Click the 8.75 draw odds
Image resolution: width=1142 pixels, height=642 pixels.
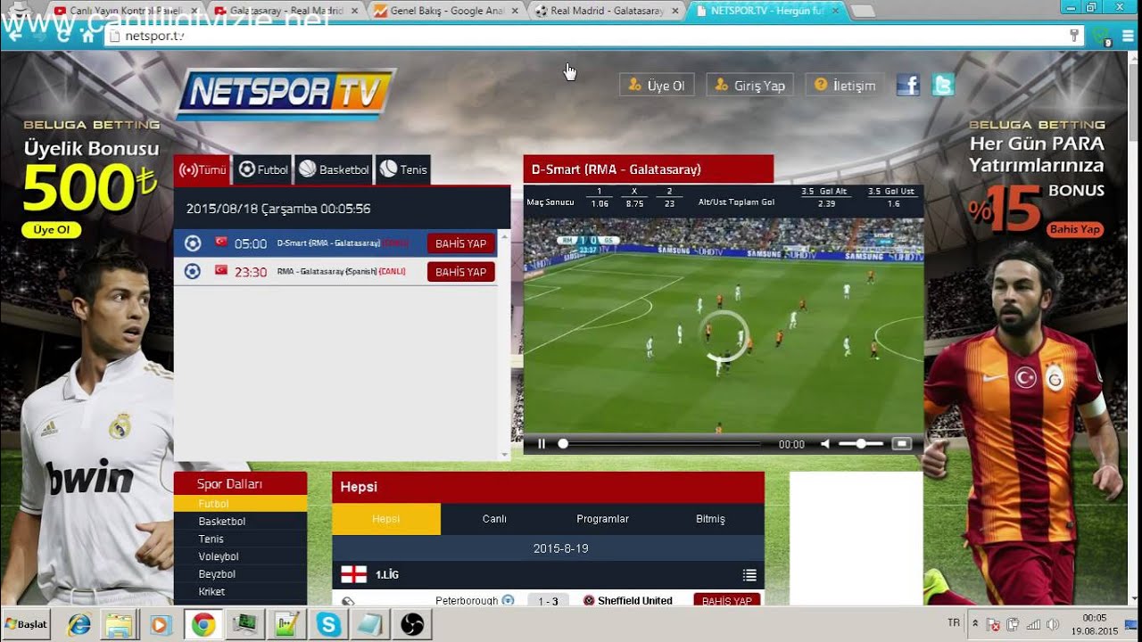tap(634, 204)
